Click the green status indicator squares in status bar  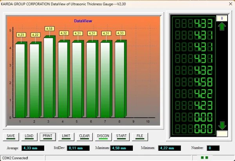[x=204, y=157]
